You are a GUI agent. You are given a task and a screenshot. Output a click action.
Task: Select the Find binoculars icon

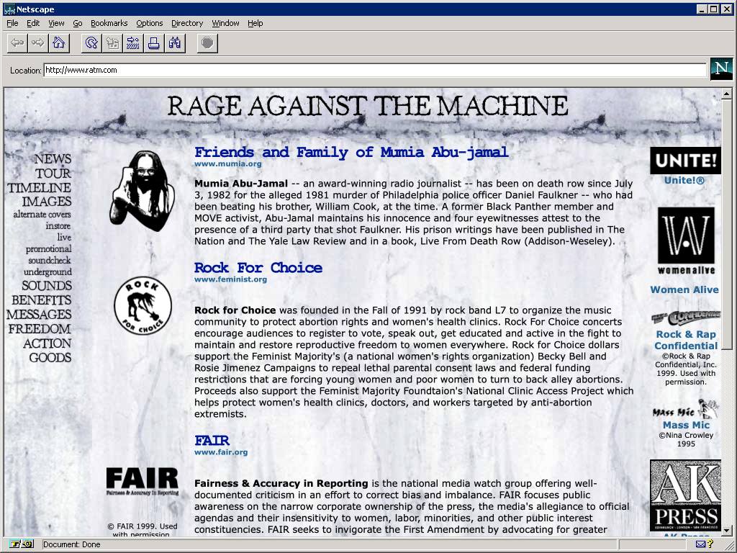174,42
